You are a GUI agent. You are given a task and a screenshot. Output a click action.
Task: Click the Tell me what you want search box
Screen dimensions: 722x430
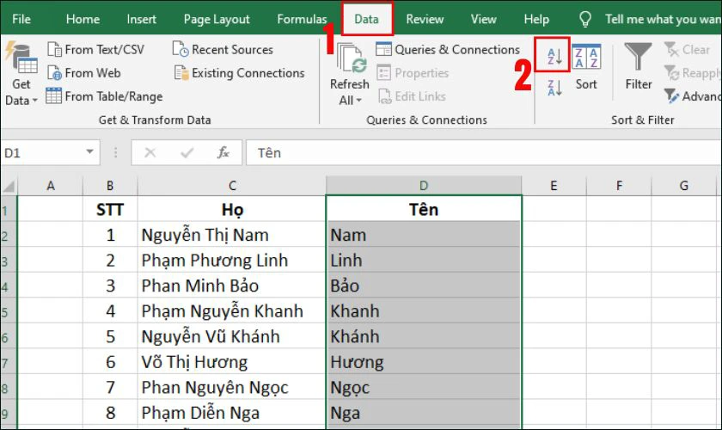click(662, 20)
